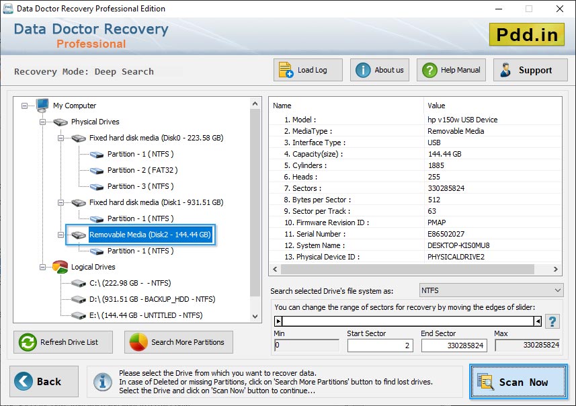Select Partition - 1 (NTFS) under Removable Media
The height and width of the screenshot is (406, 576).
click(x=140, y=251)
